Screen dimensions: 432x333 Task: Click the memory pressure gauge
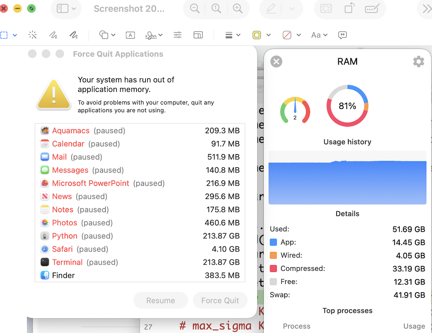[295, 110]
